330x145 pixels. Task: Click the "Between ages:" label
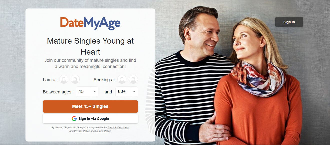[x=58, y=92]
